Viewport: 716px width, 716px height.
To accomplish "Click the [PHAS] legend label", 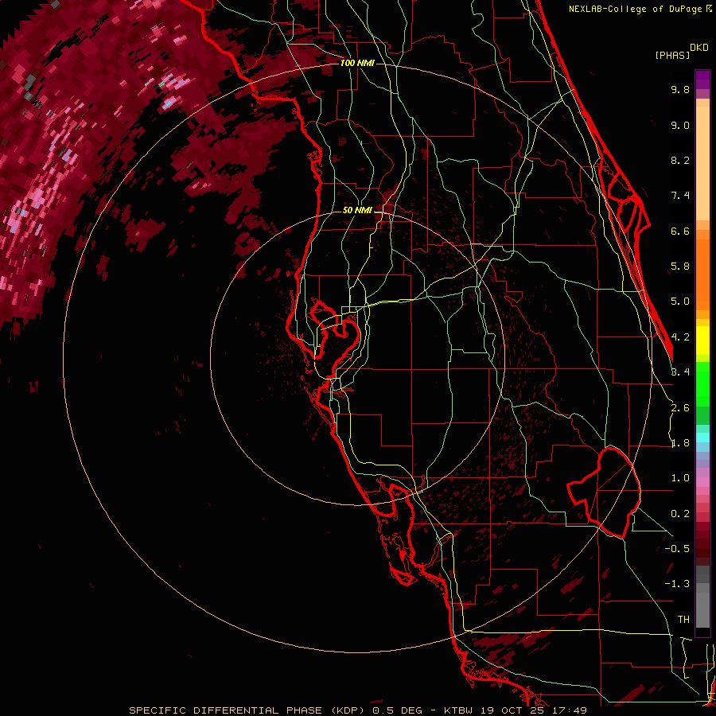I will pyautogui.click(x=672, y=56).
